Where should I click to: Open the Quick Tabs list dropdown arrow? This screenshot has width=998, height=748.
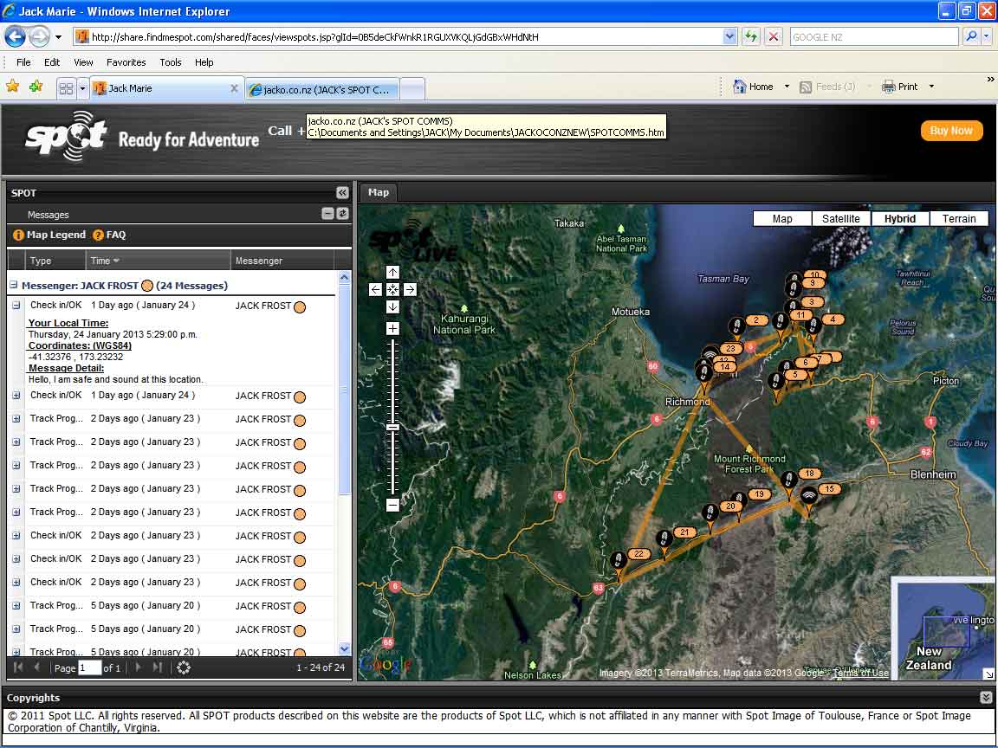pos(82,88)
